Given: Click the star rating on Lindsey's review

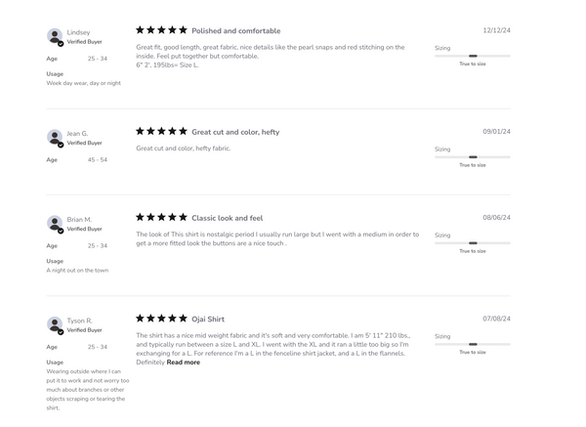Looking at the screenshot, I should [x=161, y=30].
